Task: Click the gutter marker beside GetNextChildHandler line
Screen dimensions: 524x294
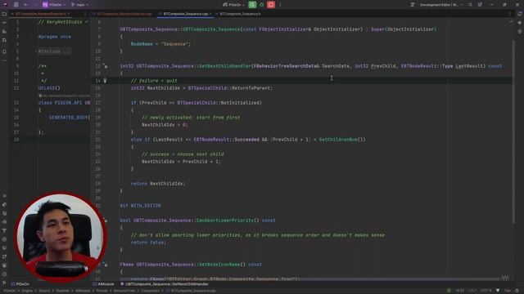Action: pos(106,66)
